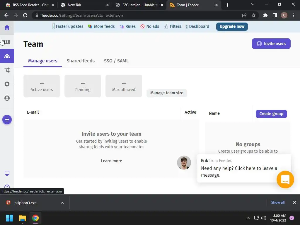Click No ads in promo bar
Viewport: 300px width, 225px height.
coord(150,26)
